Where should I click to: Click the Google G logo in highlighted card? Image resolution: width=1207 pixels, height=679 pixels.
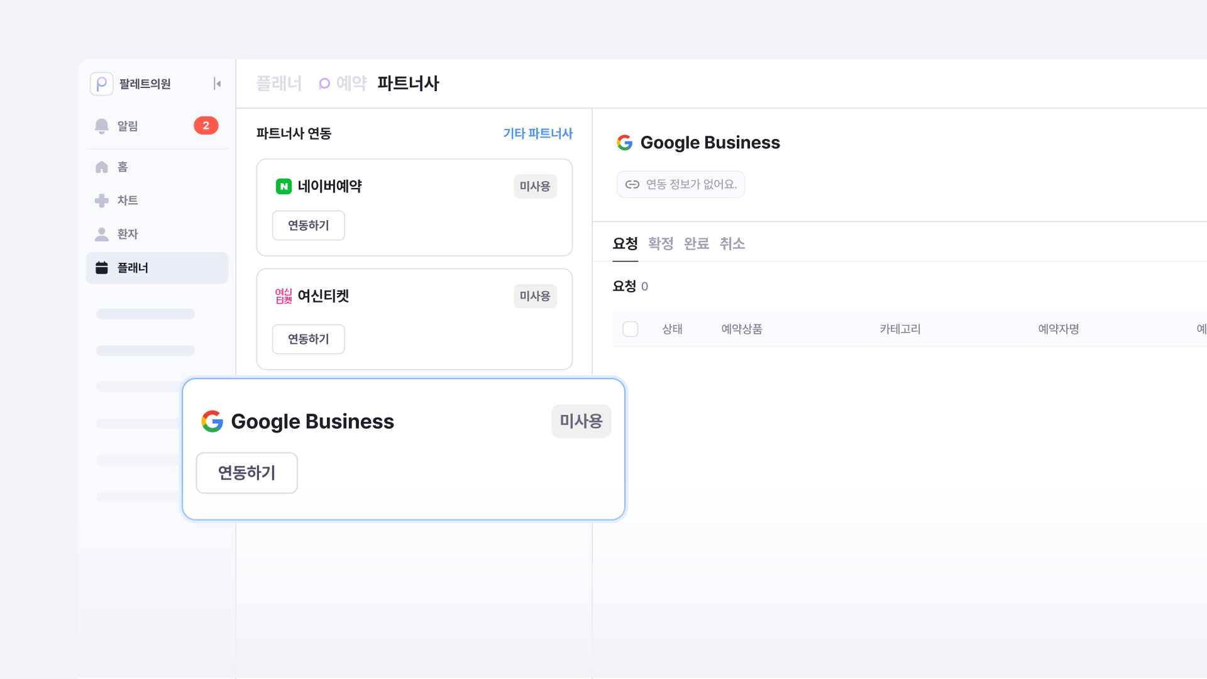click(212, 421)
